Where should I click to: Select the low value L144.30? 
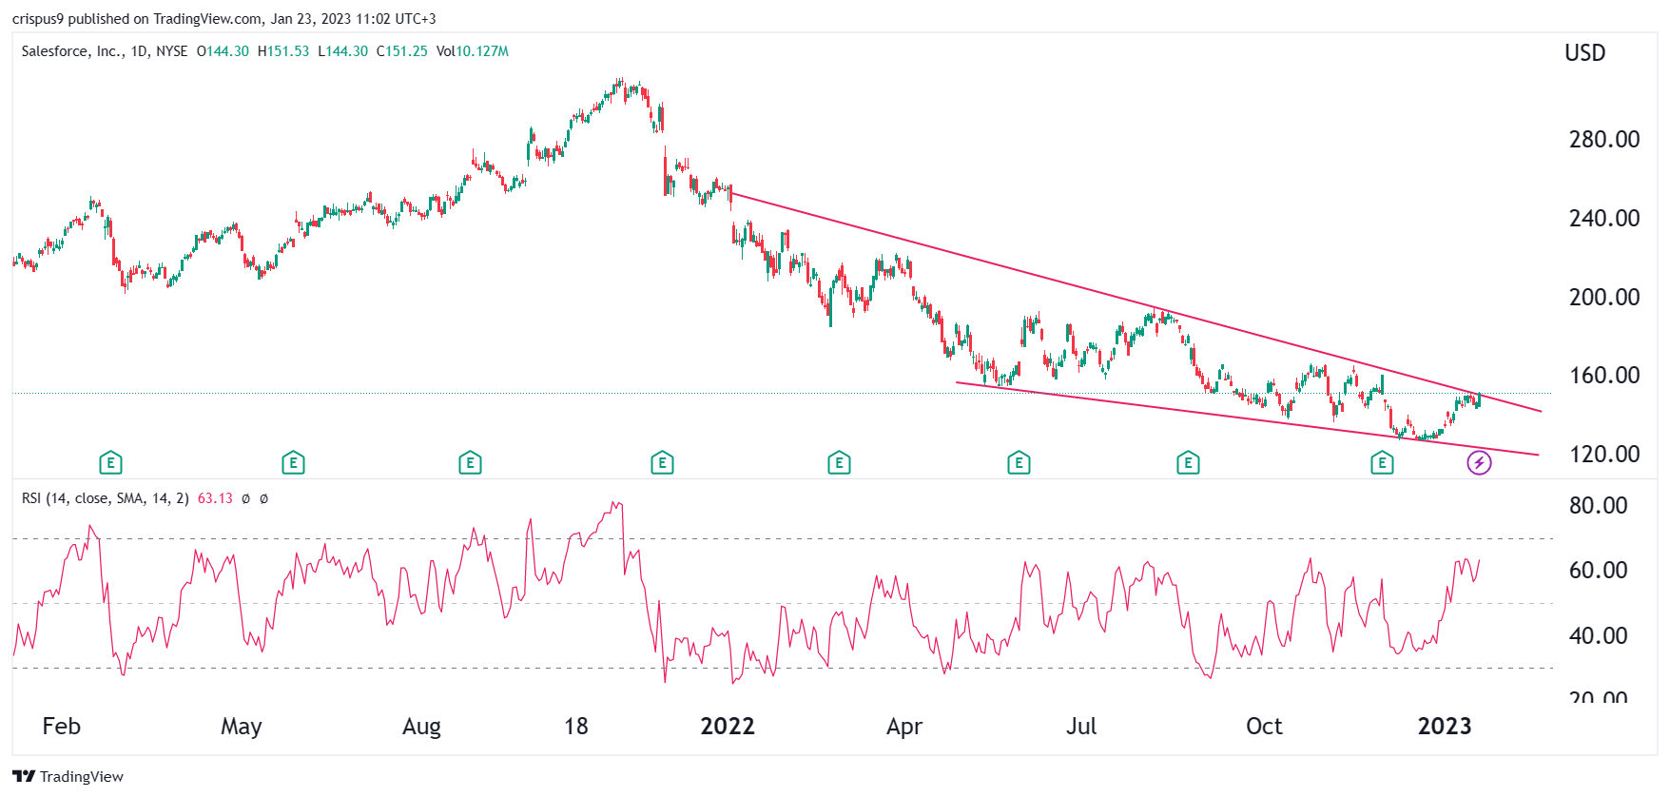[x=342, y=51]
